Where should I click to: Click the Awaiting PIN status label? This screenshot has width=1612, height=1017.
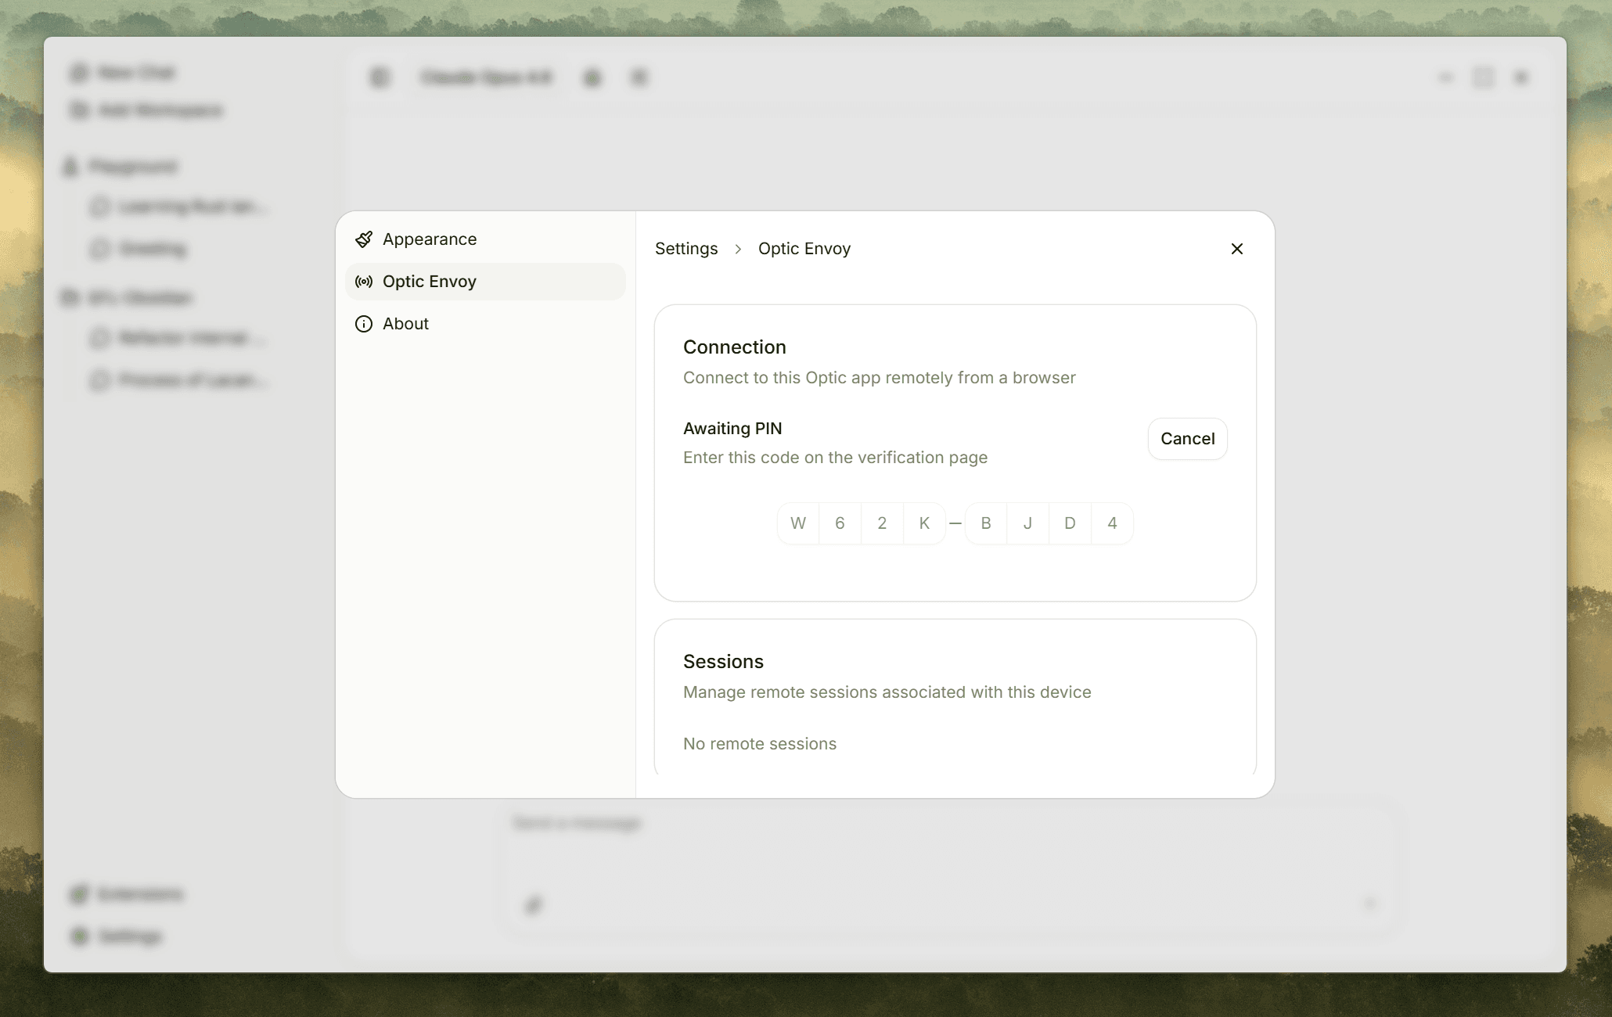pyautogui.click(x=732, y=429)
